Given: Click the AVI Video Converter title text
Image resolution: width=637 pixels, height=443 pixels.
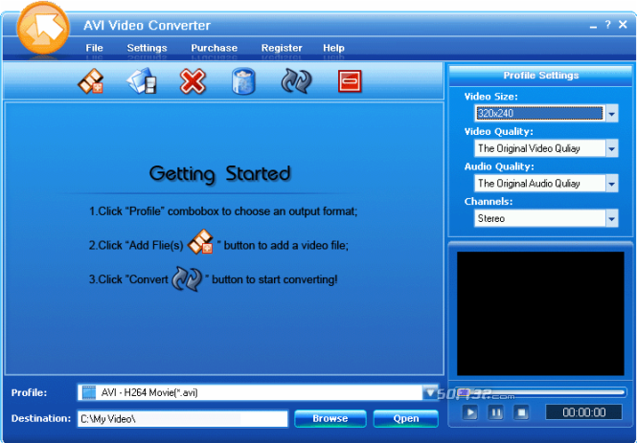Looking at the screenshot, I should (x=148, y=25).
